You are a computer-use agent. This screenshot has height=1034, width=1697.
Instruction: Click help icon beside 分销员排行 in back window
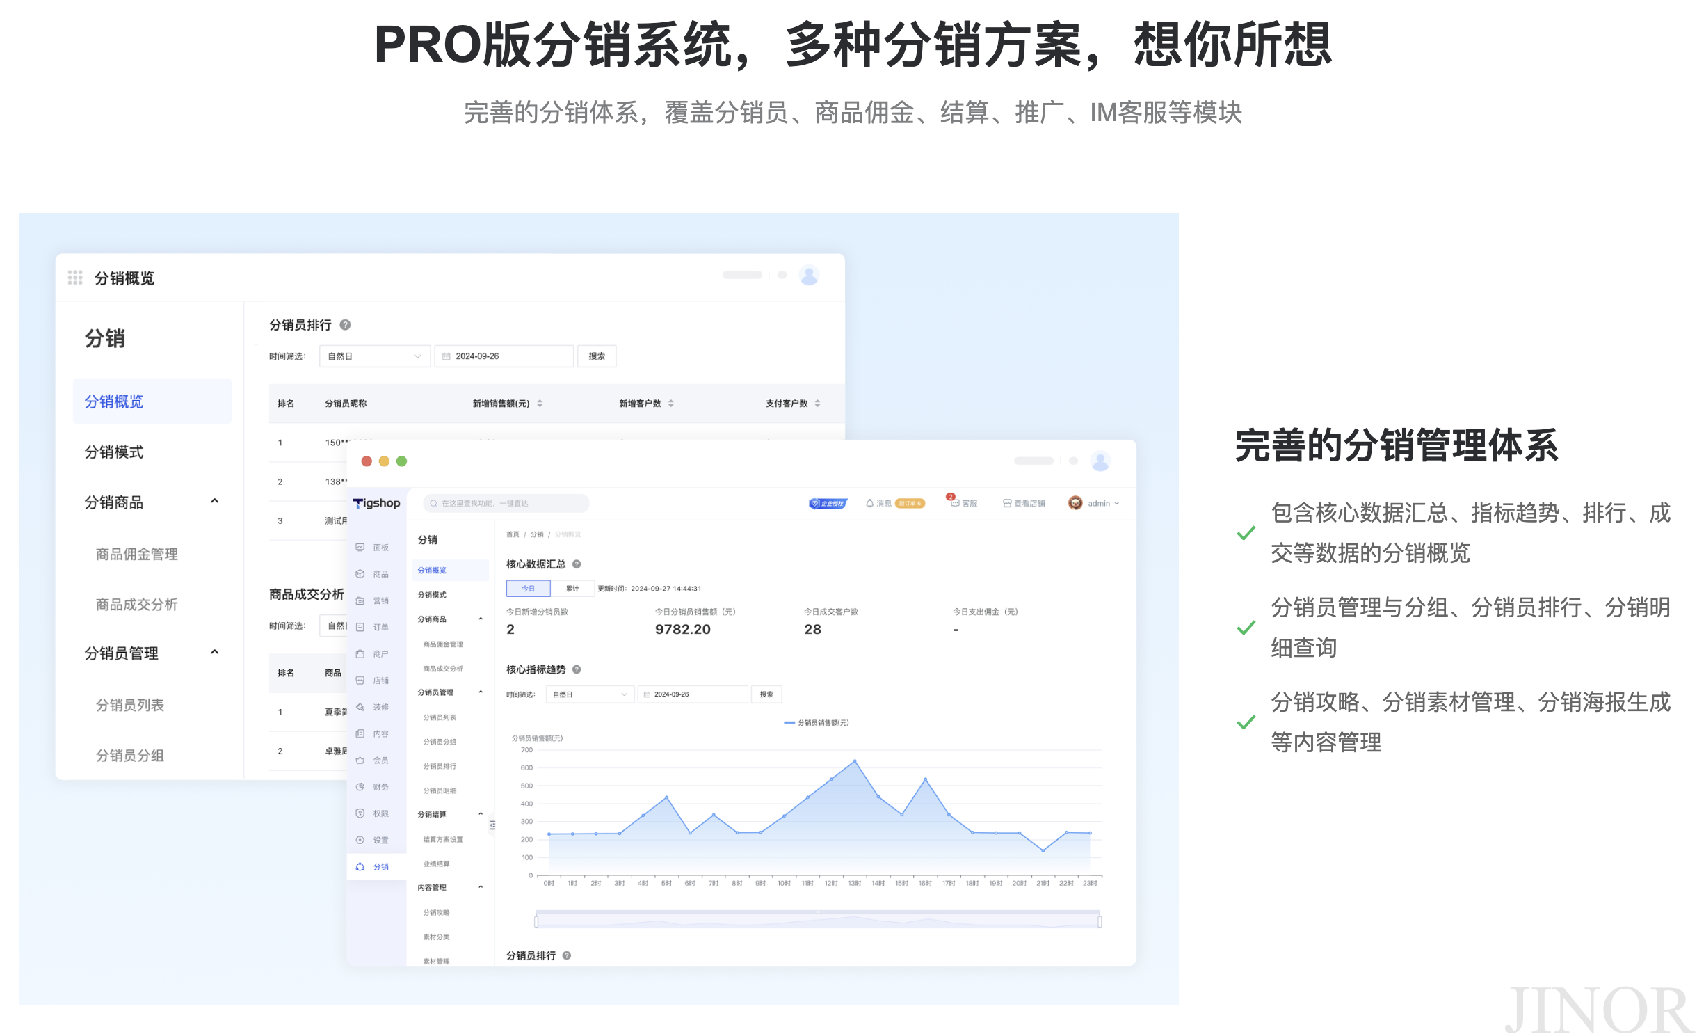pyautogui.click(x=345, y=325)
